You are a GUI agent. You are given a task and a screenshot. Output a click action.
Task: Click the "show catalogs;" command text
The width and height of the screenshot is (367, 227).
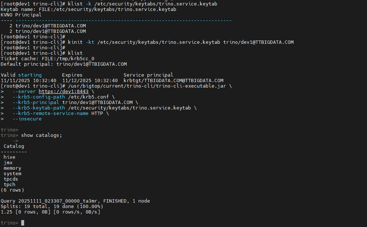coord(42,135)
